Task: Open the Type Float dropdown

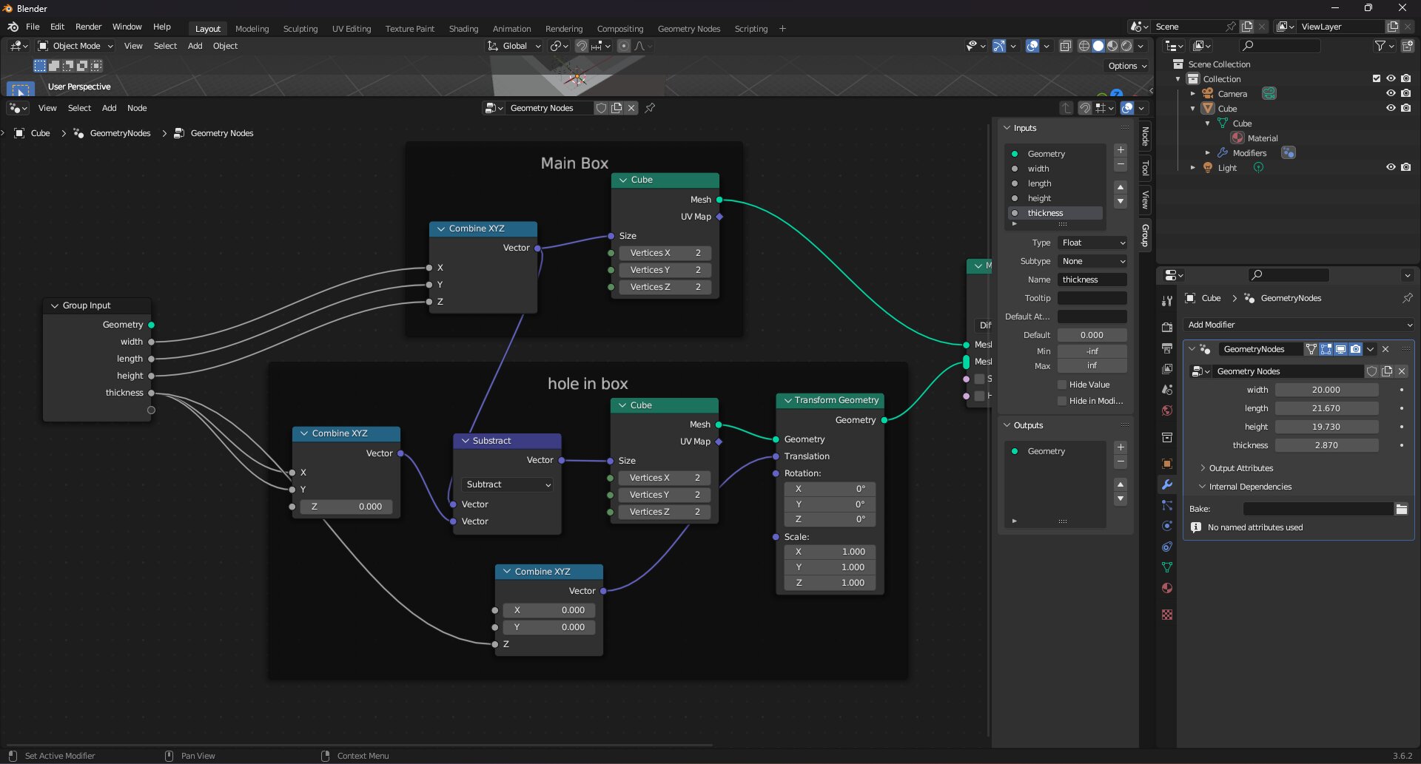Action: [1092, 243]
